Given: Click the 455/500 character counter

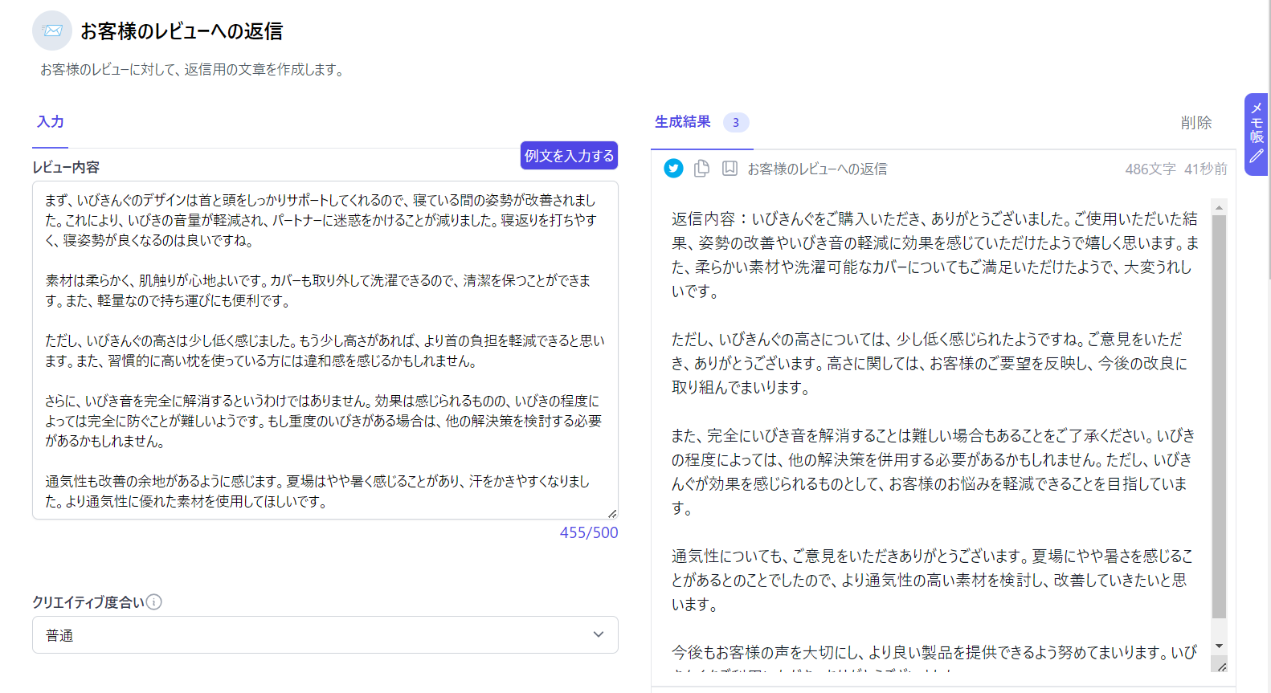Looking at the screenshot, I should tap(589, 532).
